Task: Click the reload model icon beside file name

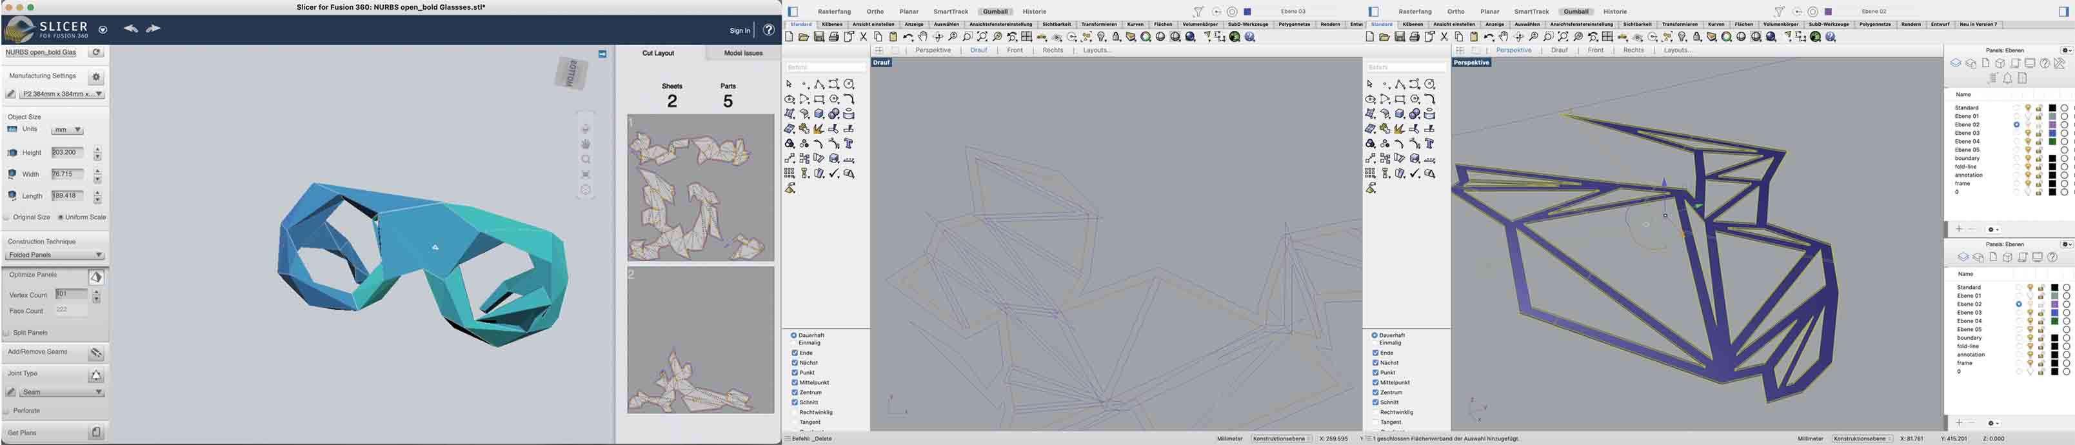Action: [96, 52]
